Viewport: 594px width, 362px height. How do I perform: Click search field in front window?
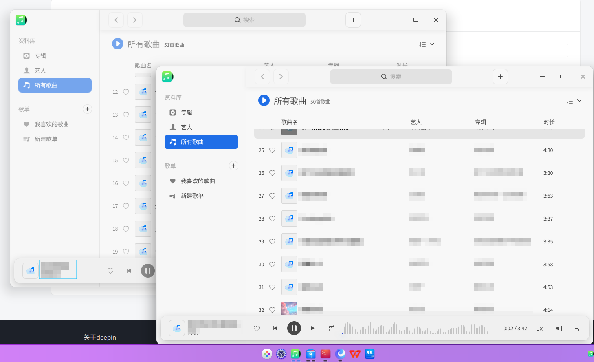point(391,77)
